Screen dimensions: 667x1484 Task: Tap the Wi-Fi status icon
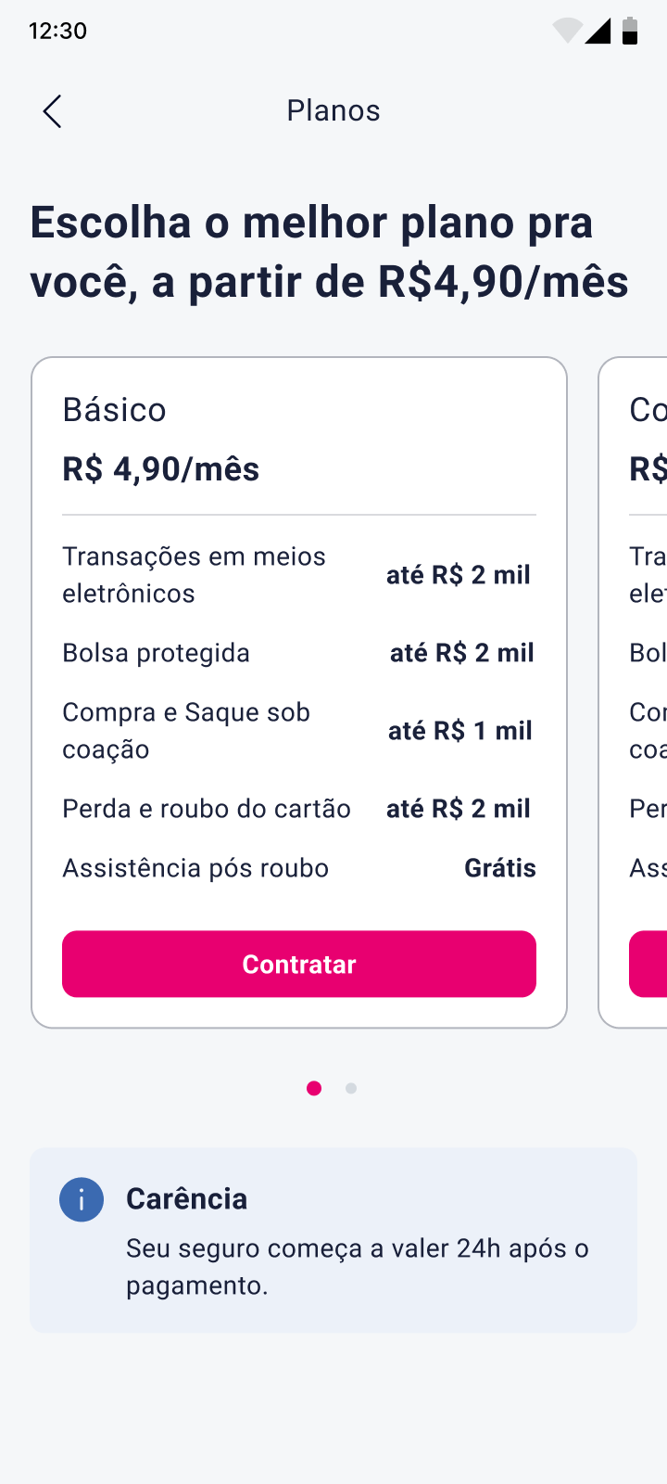566,31
